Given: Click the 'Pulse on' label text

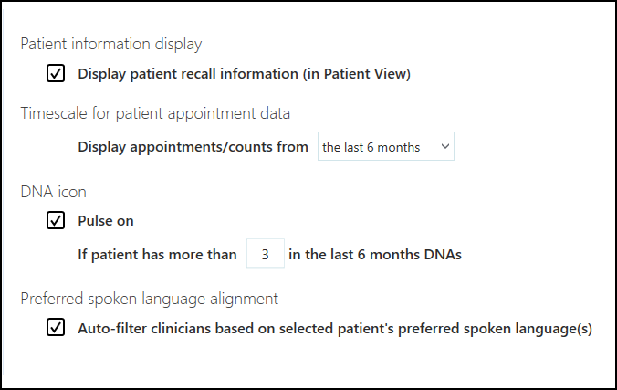Looking at the screenshot, I should tap(107, 220).
